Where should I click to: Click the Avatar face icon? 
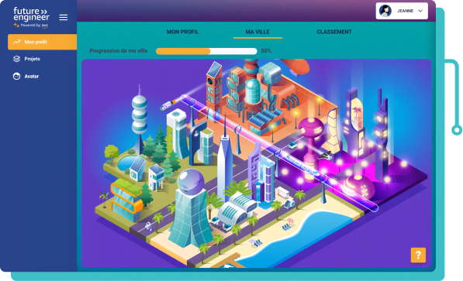tap(16, 76)
